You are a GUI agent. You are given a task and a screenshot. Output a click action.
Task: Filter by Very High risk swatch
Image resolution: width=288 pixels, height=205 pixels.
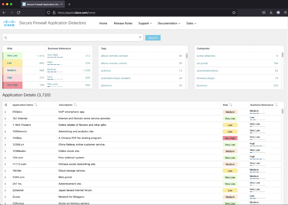point(12,85)
